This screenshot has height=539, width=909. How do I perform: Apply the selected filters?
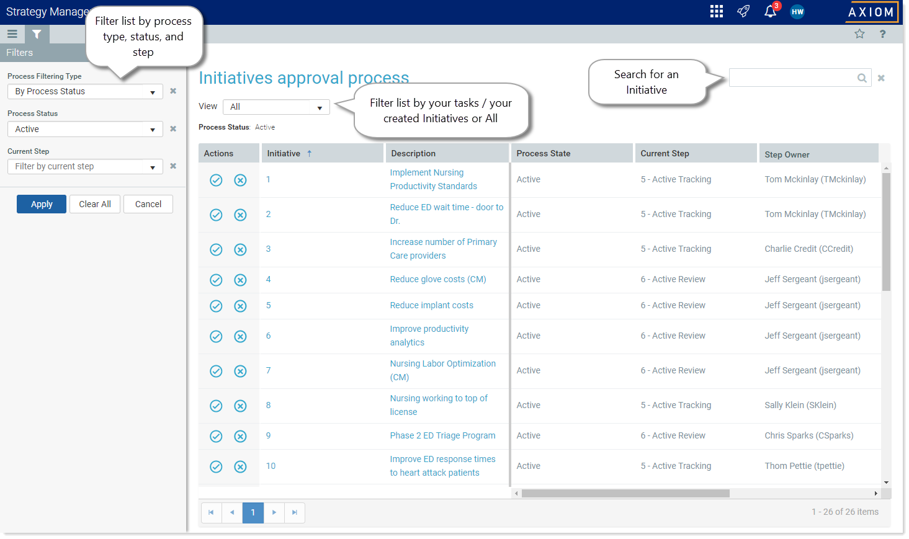(41, 203)
